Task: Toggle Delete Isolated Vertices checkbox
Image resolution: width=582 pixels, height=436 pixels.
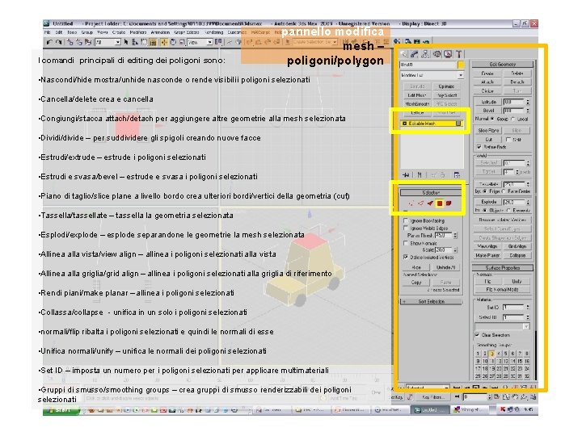Action: pyautogui.click(x=406, y=257)
